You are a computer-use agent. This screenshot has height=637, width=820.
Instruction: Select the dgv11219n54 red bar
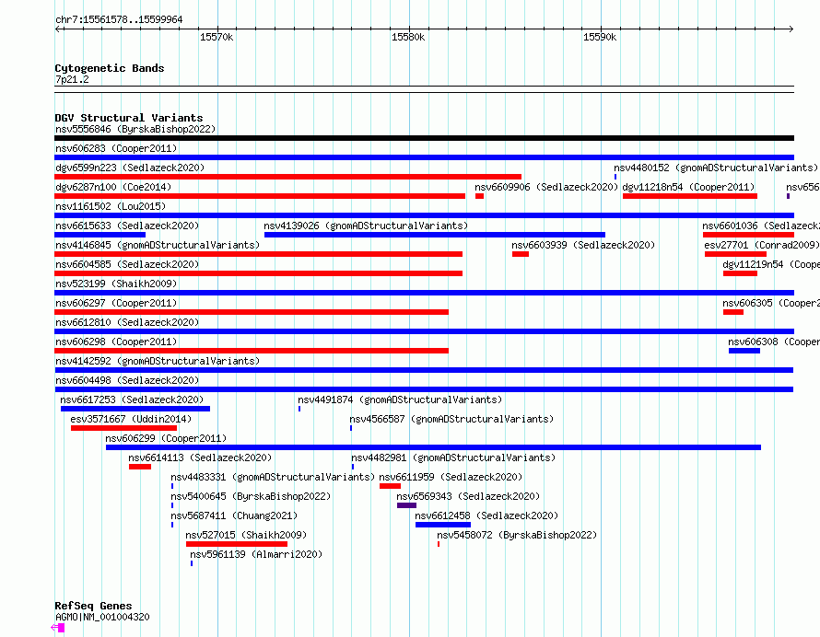[x=740, y=273]
